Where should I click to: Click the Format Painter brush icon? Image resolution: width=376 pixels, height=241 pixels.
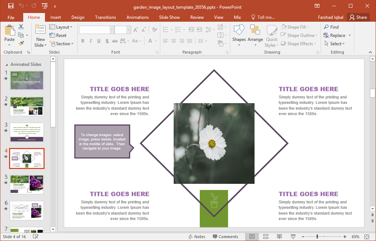pyautogui.click(x=21, y=43)
